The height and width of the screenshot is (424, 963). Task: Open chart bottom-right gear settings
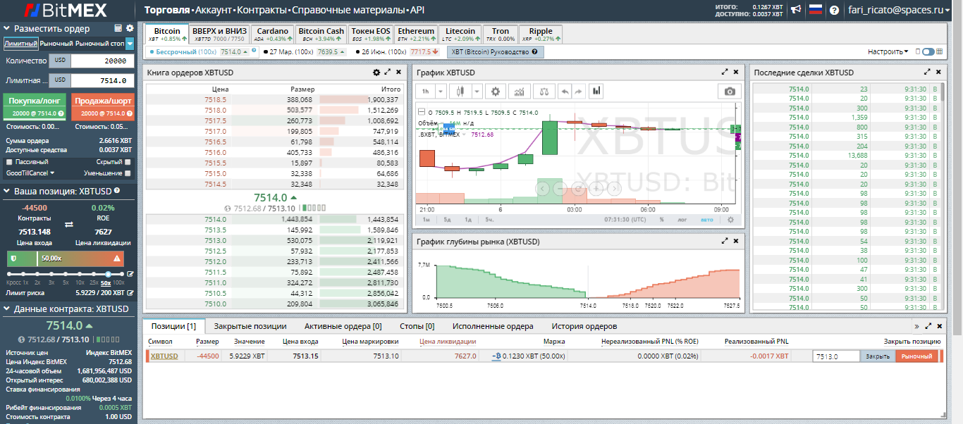pos(730,219)
